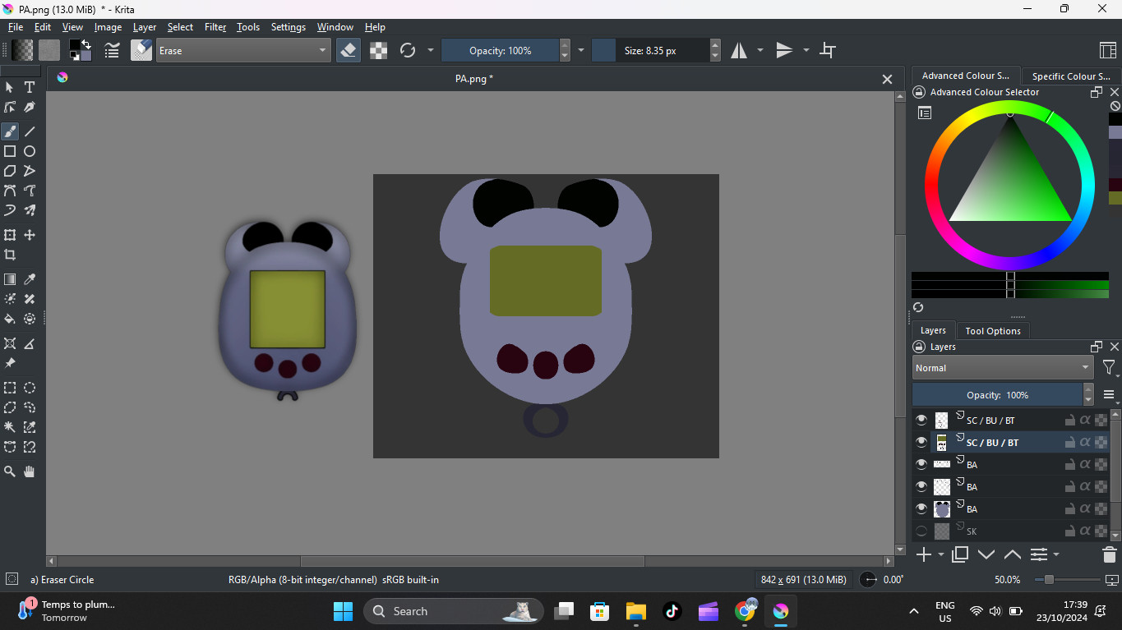
Task: Select the Line tool
Action: (x=30, y=131)
